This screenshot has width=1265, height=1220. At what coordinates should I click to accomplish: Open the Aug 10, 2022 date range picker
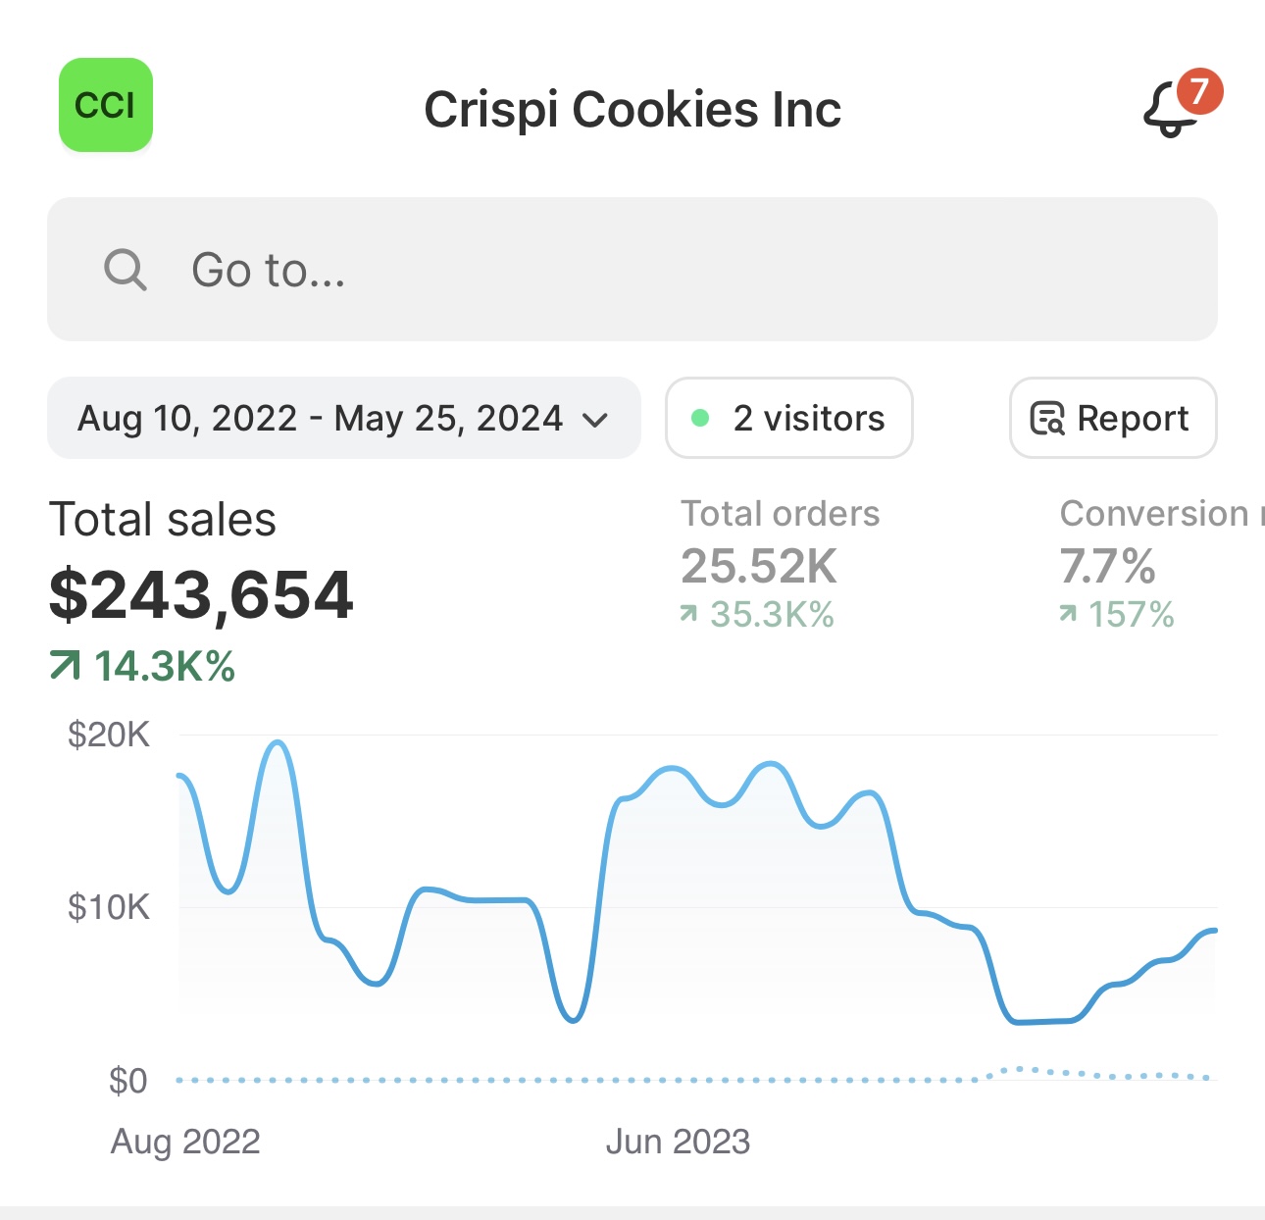point(322,419)
